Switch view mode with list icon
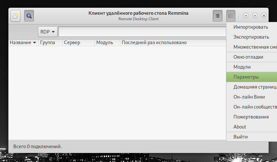 pos(218,16)
